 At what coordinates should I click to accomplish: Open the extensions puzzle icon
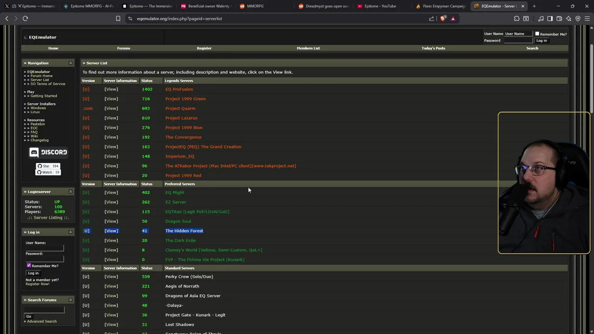517,19
